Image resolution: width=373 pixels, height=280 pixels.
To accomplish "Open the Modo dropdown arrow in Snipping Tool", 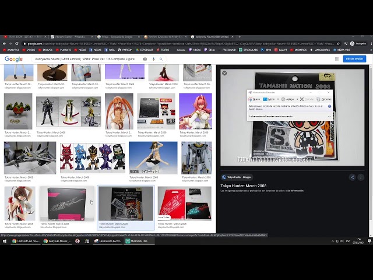I will point(278,99).
